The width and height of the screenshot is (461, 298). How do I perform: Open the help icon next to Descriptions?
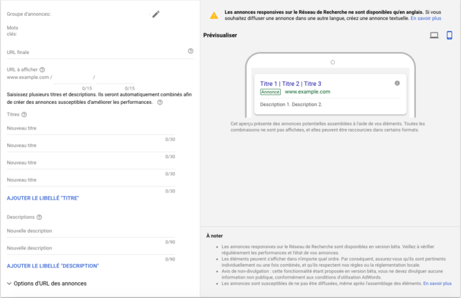[39, 217]
